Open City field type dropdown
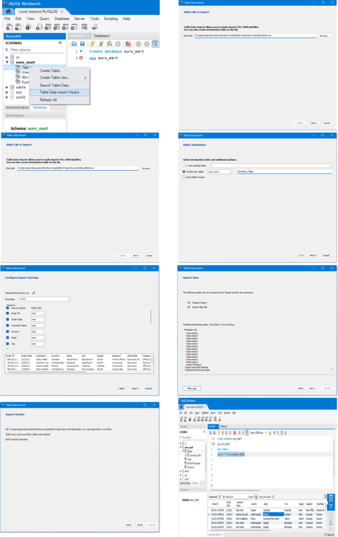Viewport: 338px width, 537px height. 38,344
